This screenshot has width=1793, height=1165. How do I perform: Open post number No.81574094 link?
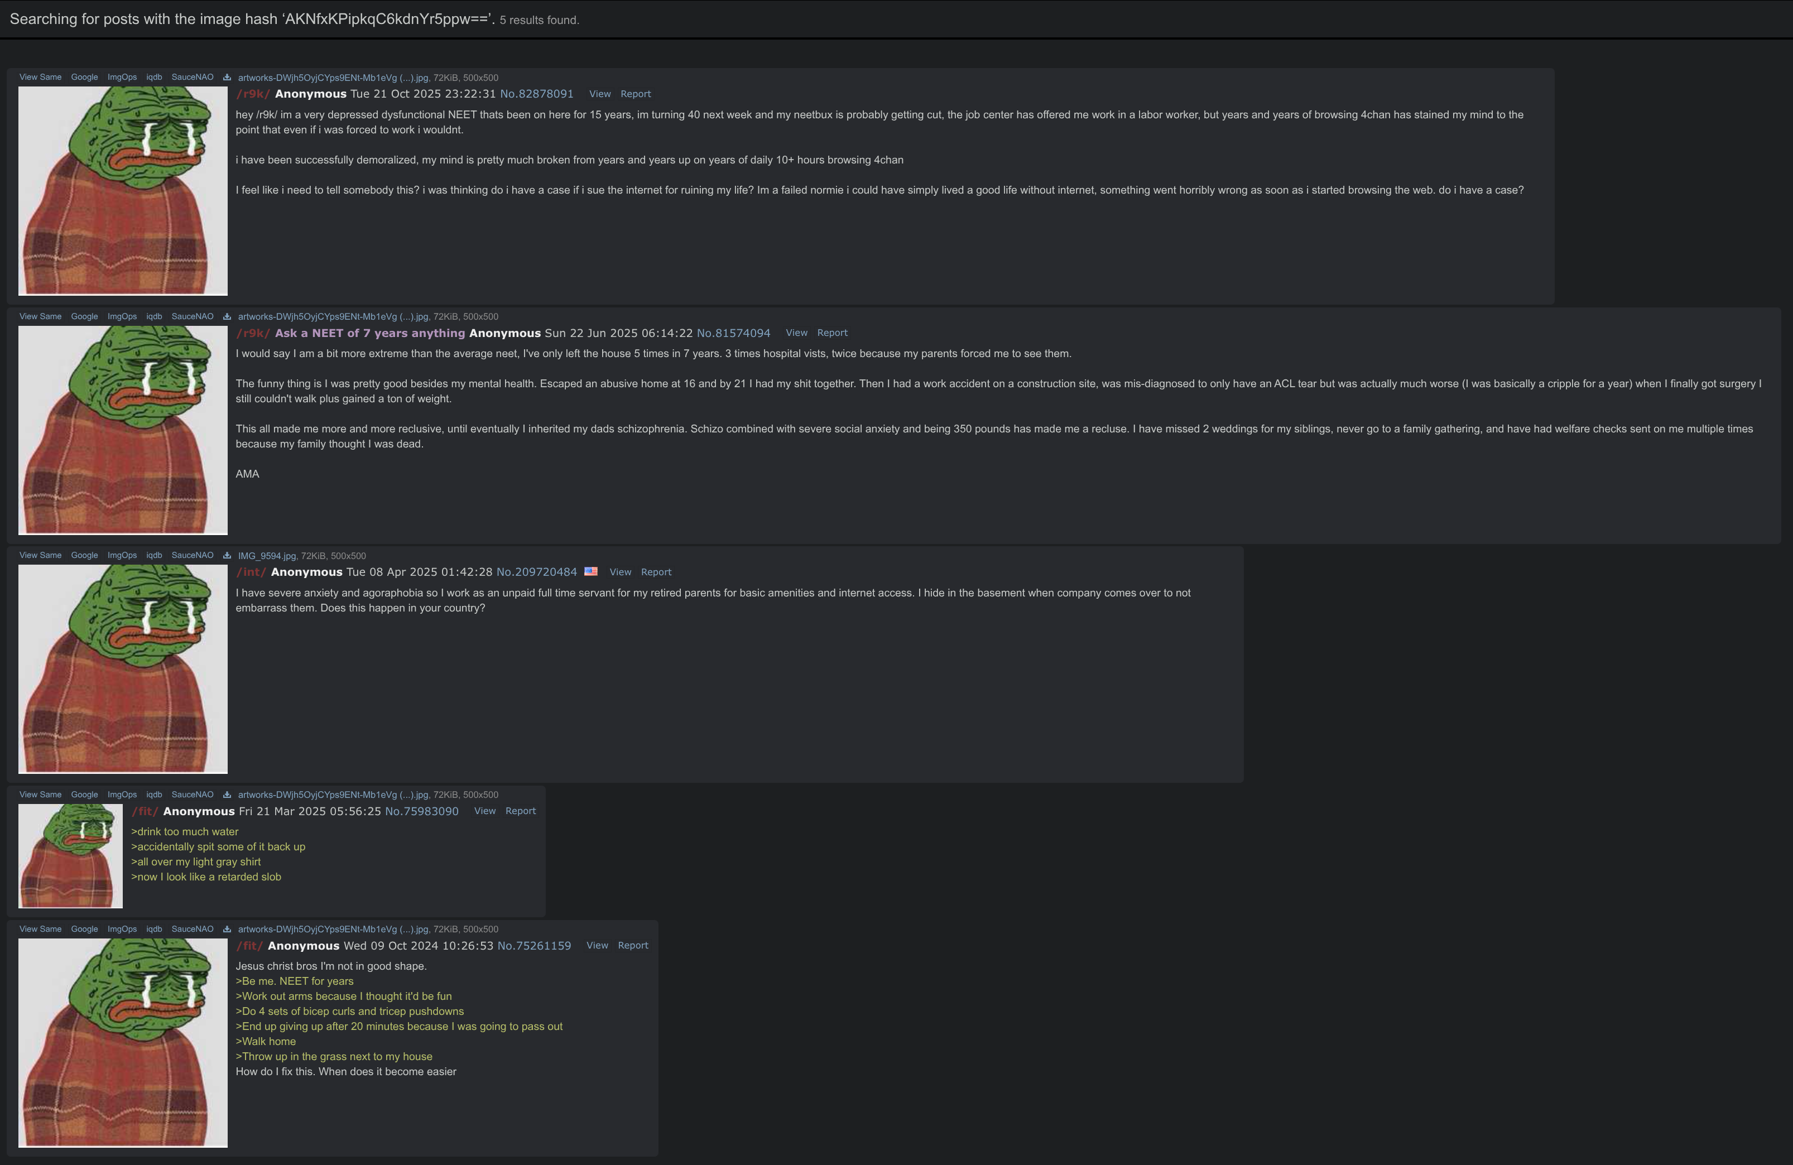point(733,333)
